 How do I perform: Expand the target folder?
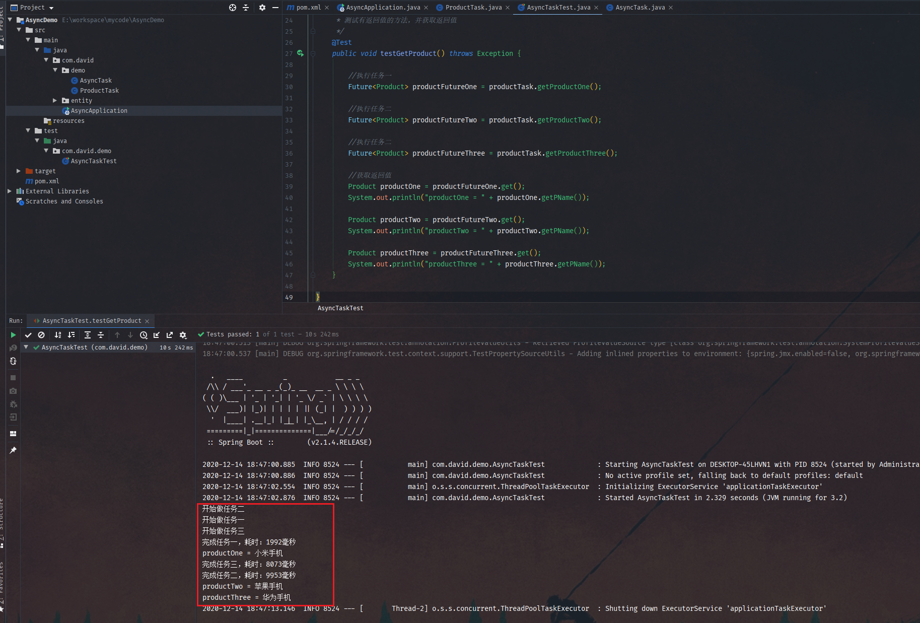click(x=19, y=171)
